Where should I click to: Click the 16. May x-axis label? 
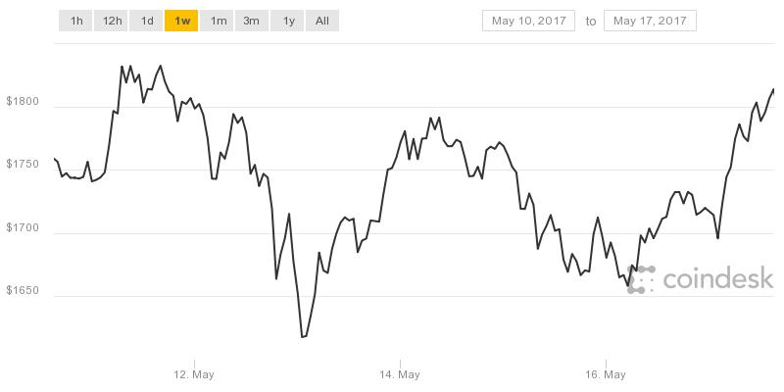[606, 374]
